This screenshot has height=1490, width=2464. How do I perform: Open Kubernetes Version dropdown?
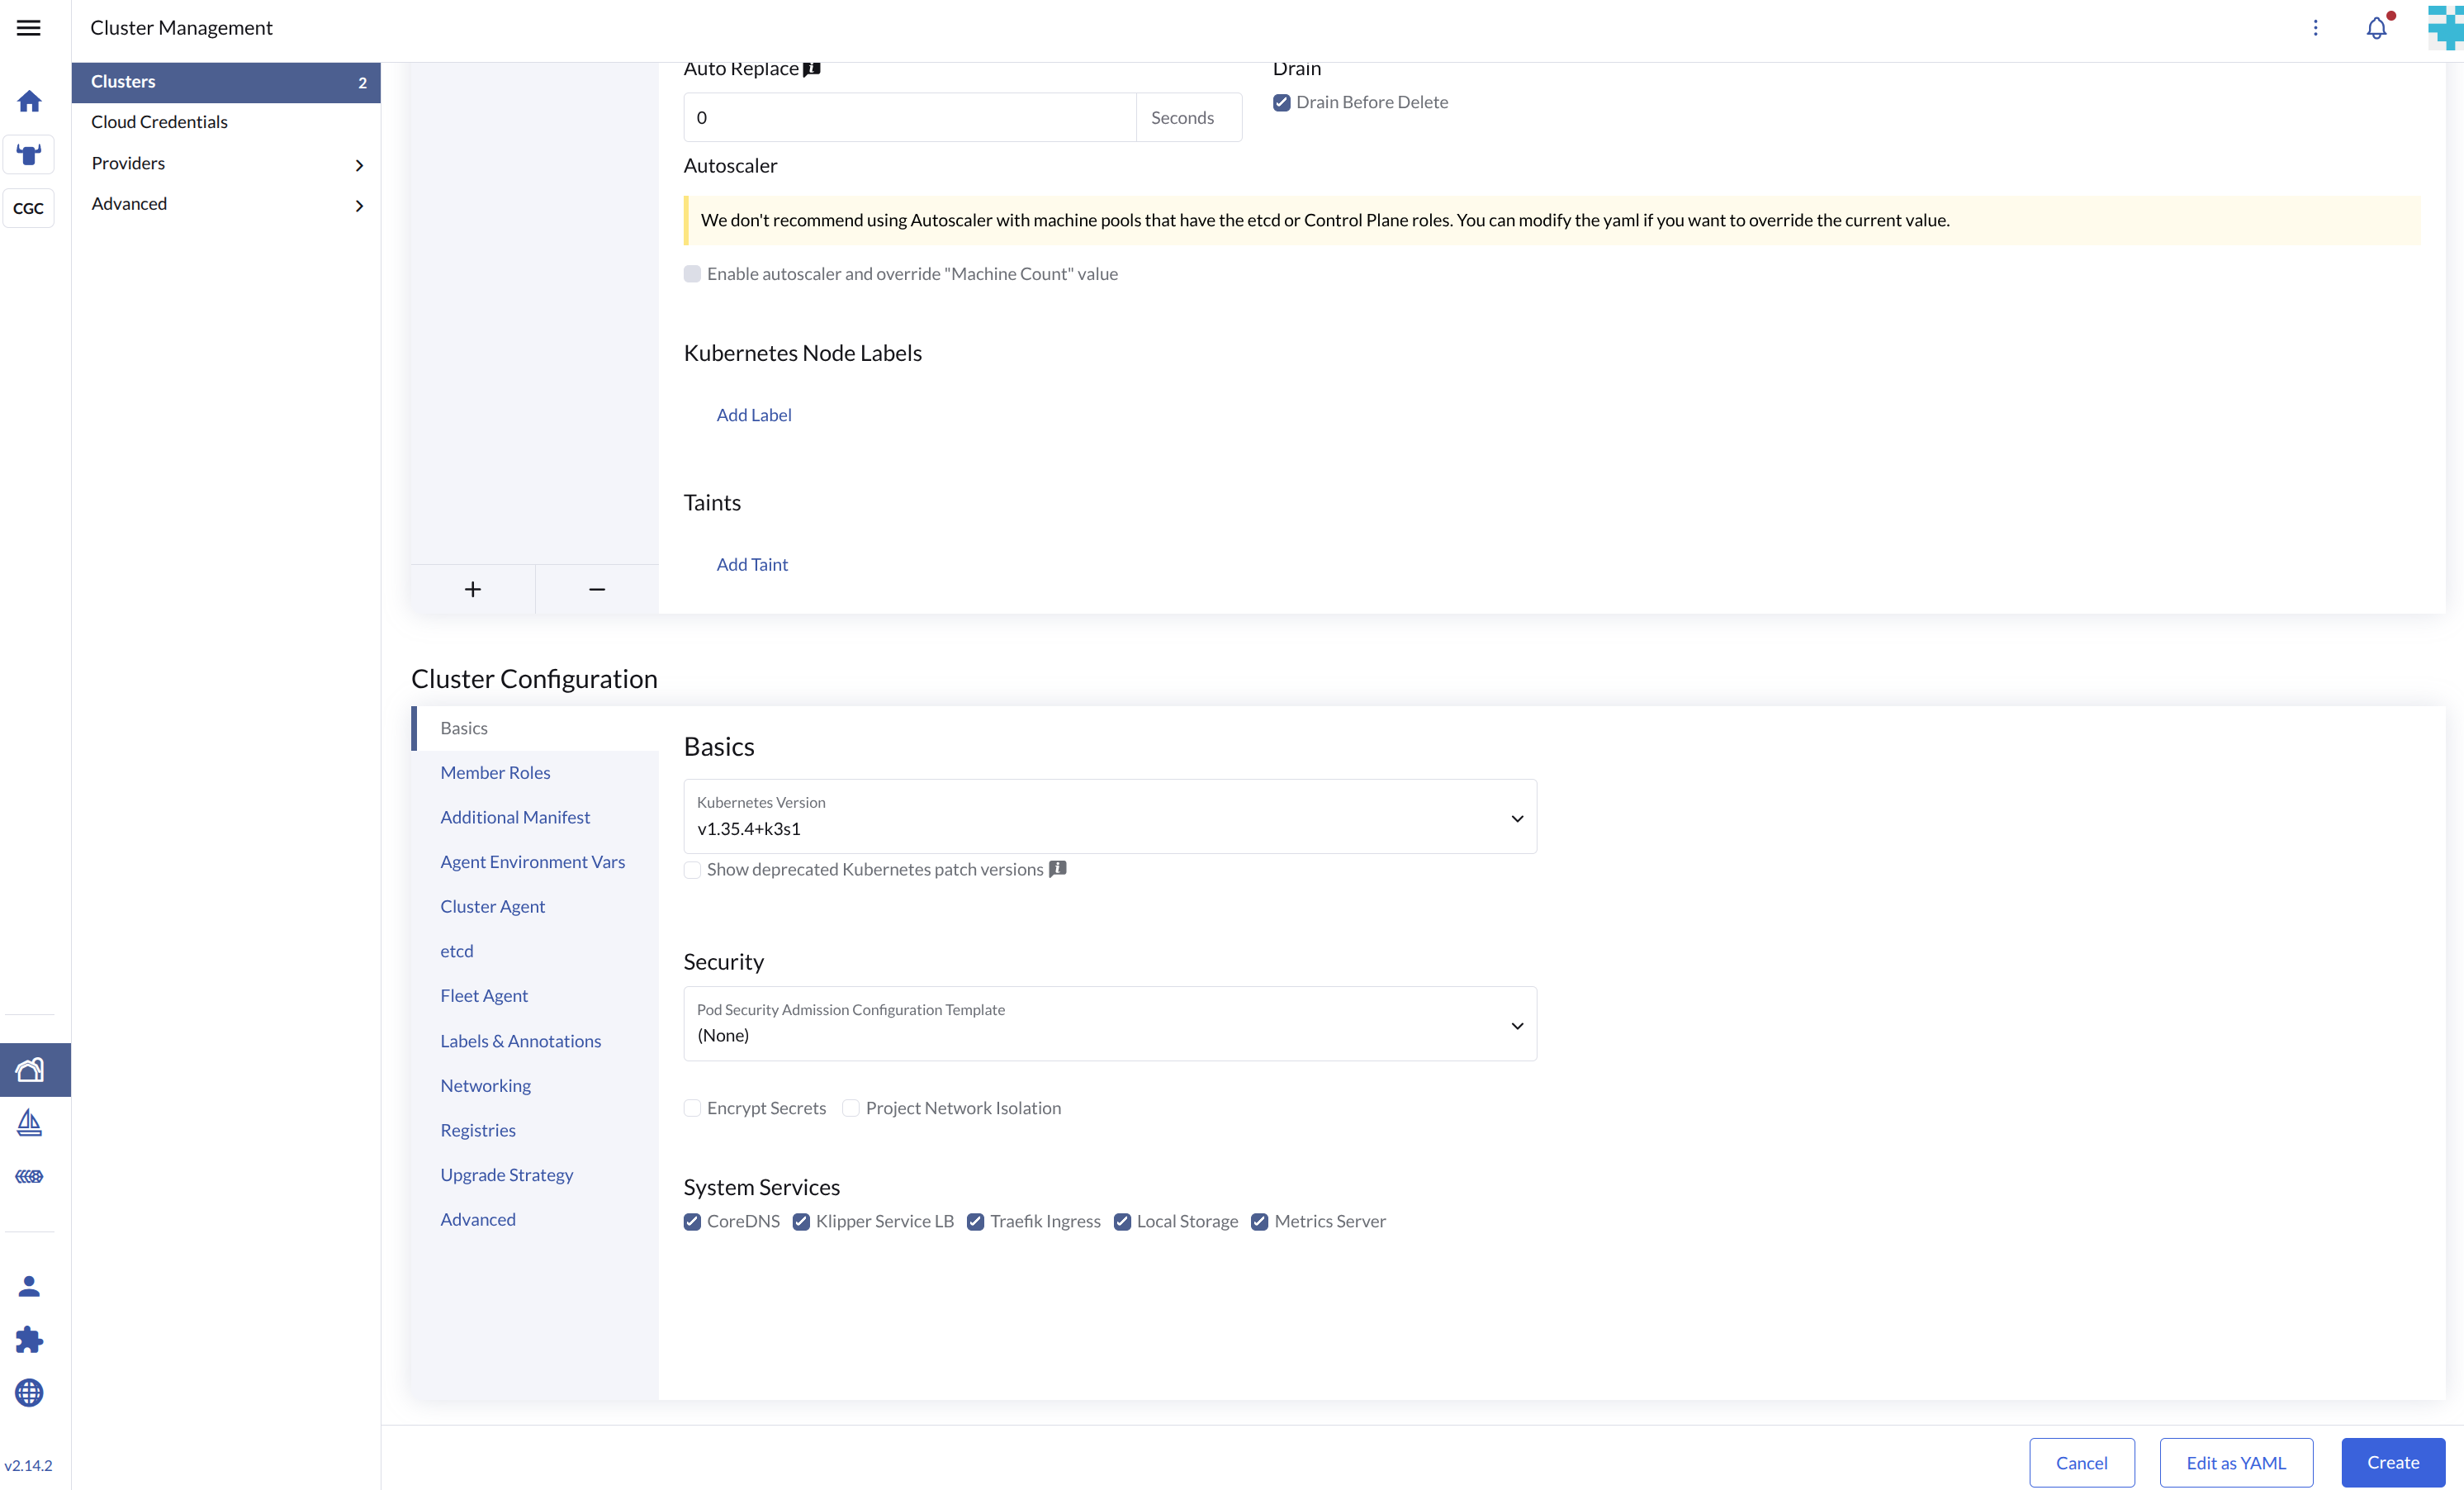[1110, 816]
